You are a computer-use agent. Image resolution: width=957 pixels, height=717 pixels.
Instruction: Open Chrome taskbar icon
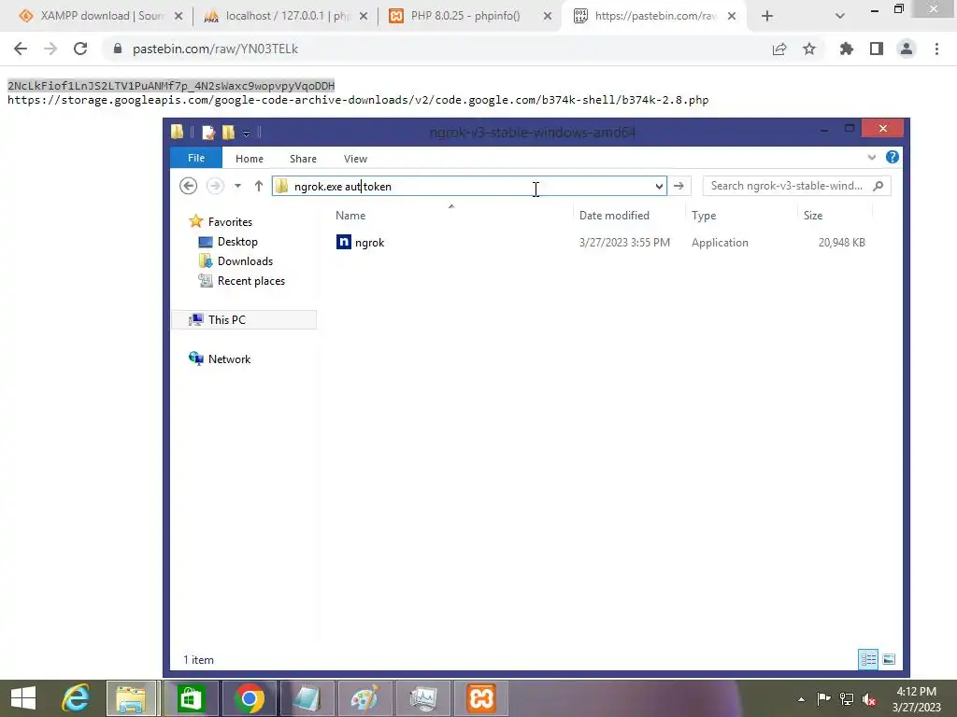click(x=249, y=698)
